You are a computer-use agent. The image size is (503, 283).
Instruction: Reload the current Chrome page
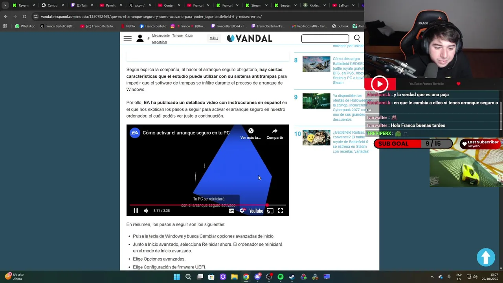click(24, 17)
